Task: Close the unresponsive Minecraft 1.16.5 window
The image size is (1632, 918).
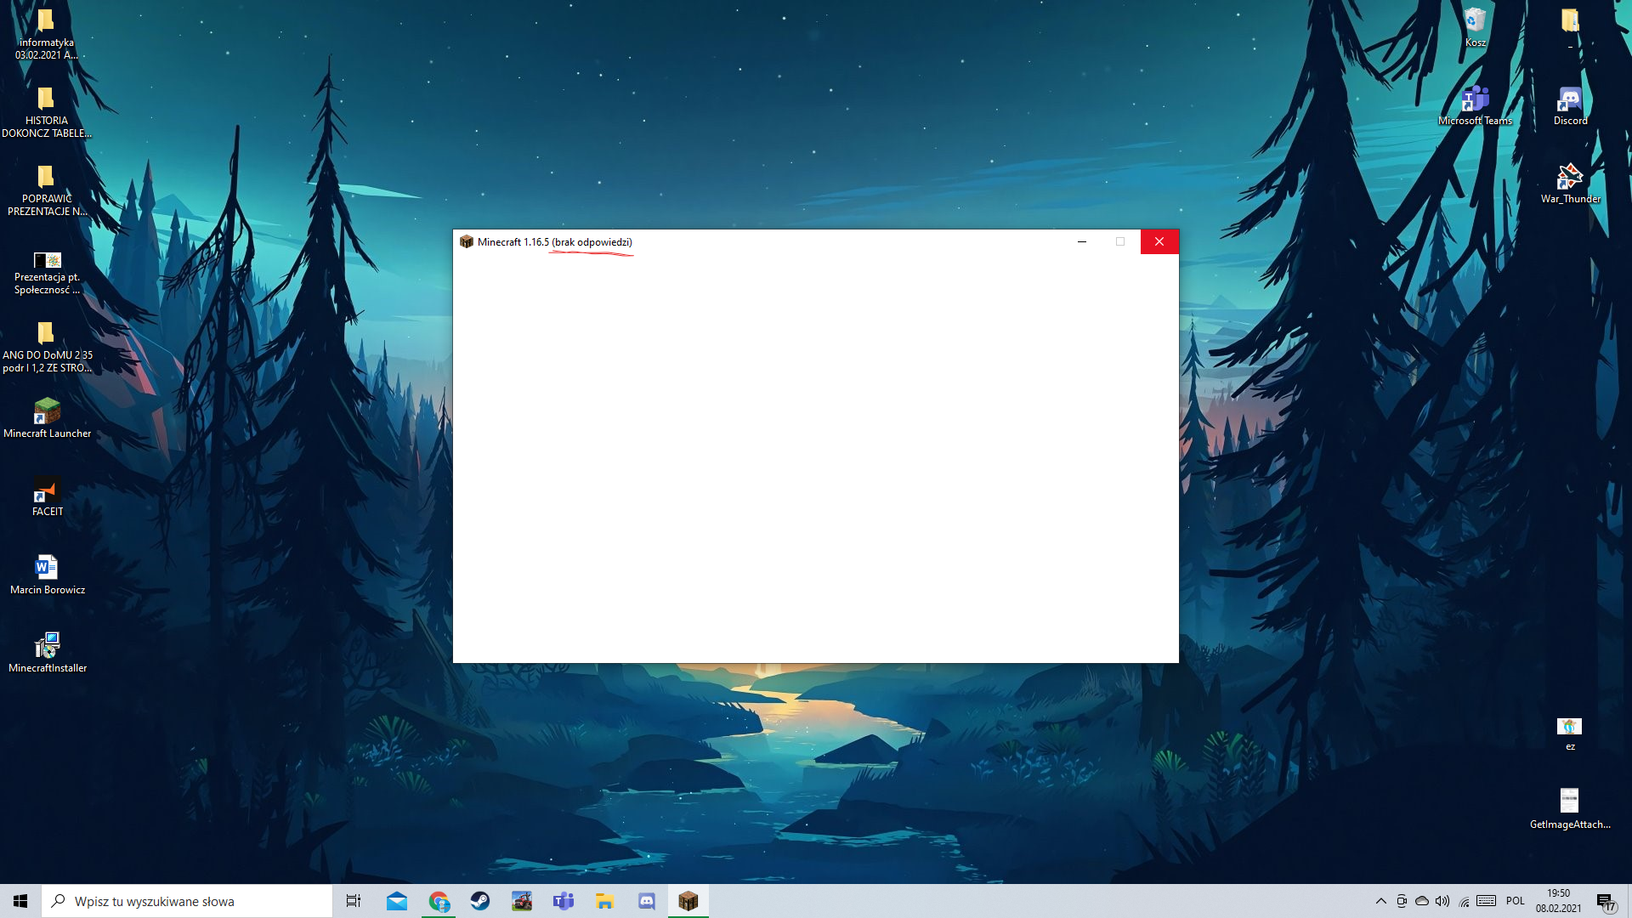Action: pyautogui.click(x=1159, y=241)
